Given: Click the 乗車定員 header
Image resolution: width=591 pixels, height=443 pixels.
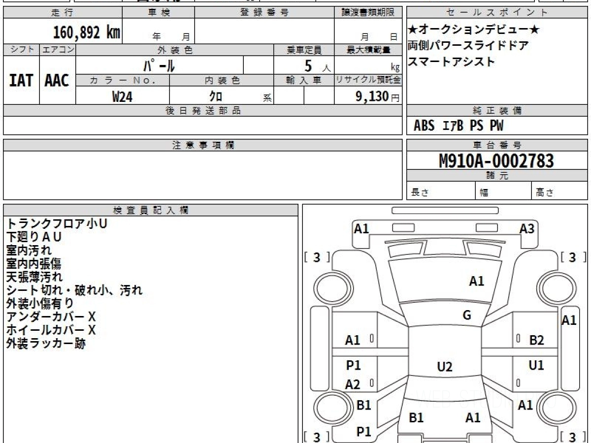Looking at the screenshot, I should 304,50.
